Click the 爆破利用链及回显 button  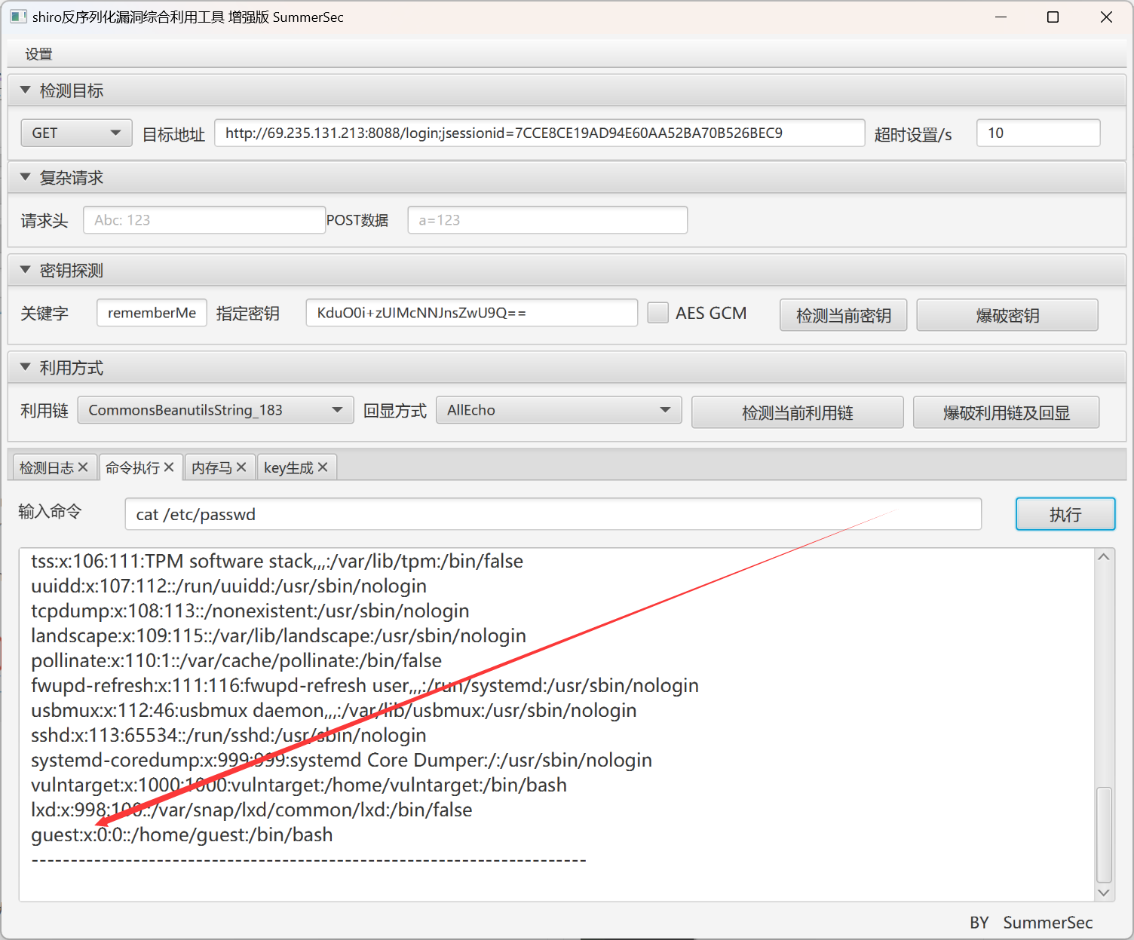(1007, 412)
